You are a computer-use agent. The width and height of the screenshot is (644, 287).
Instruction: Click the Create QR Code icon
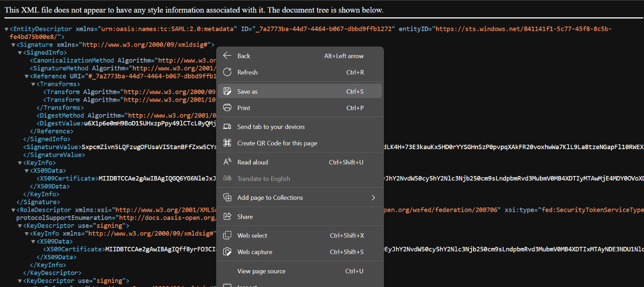(227, 143)
